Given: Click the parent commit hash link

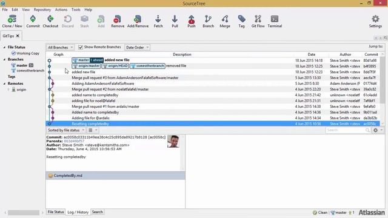Looking at the screenshot, I should 74,141.
